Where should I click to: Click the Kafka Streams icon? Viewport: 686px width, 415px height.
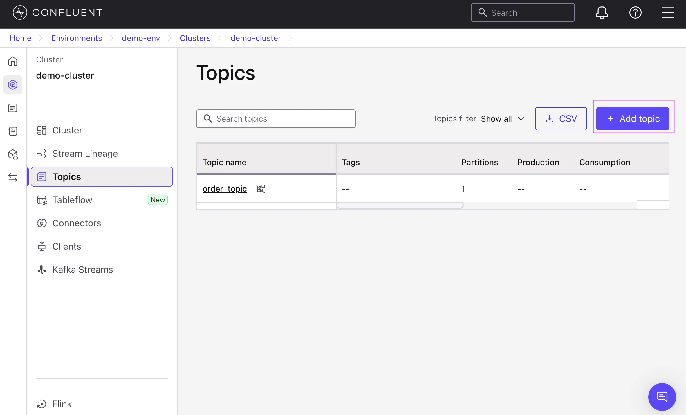coord(42,270)
